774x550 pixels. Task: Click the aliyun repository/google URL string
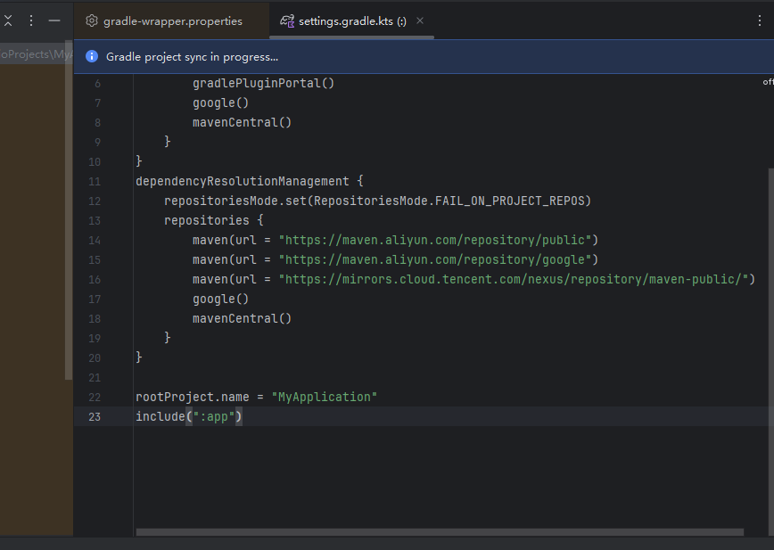click(435, 260)
